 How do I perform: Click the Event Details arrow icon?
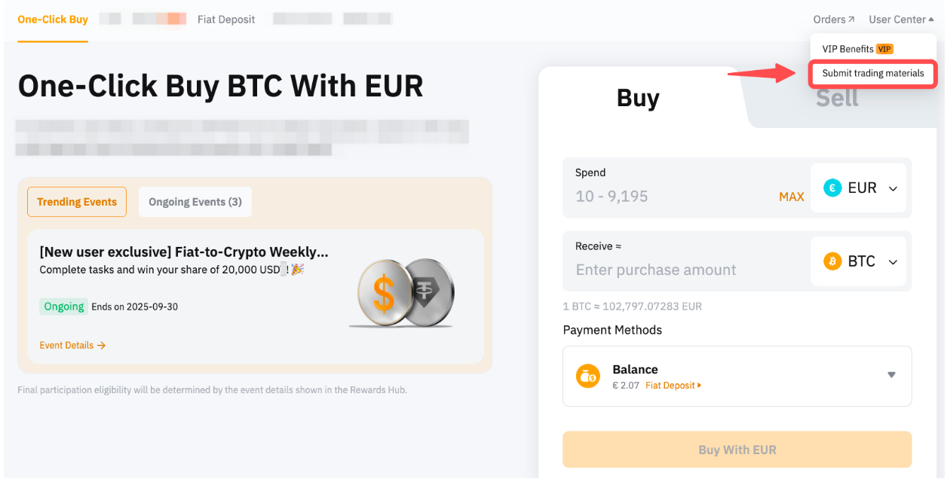101,346
